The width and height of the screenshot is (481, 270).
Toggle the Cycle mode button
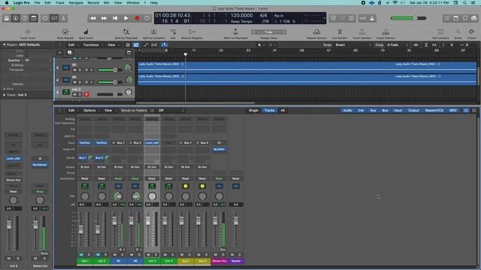147,18
